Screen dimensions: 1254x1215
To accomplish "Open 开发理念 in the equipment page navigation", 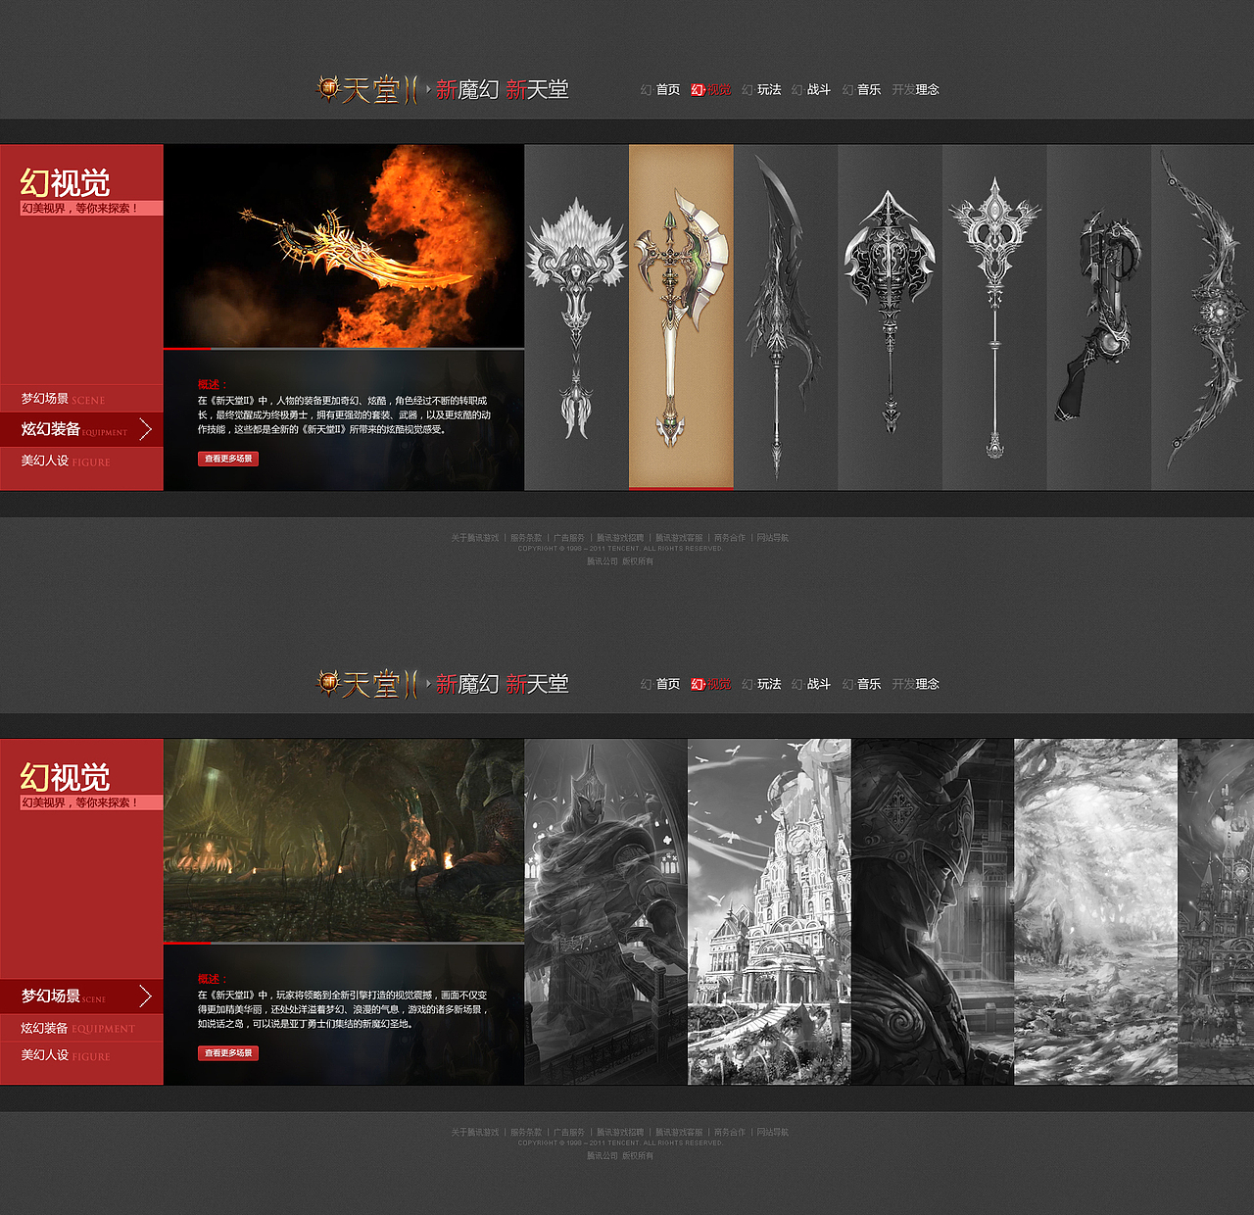I will [916, 89].
